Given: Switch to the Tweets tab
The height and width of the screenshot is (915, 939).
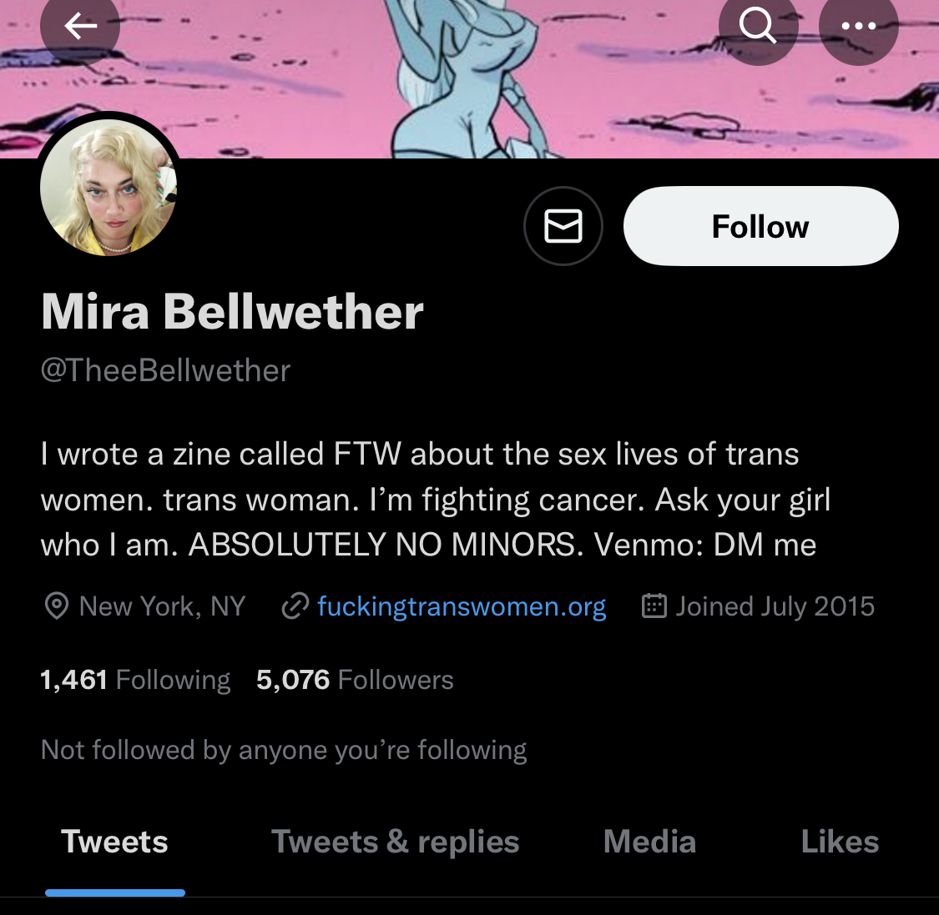Looking at the screenshot, I should (114, 842).
